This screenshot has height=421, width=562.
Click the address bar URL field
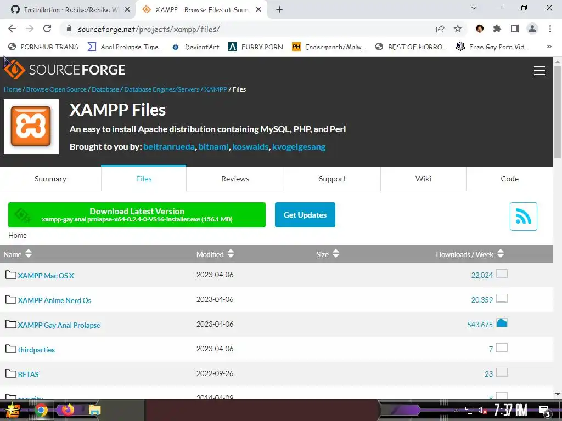tap(248, 29)
